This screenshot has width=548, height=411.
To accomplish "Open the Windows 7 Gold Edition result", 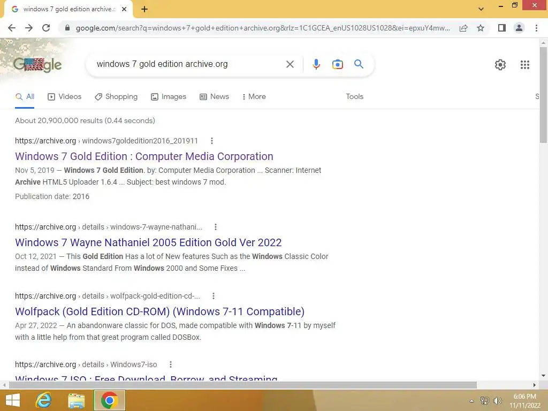I will (x=144, y=157).
